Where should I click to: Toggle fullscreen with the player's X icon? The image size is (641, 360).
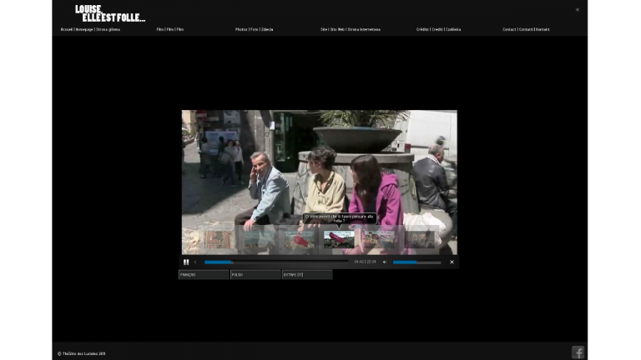452,262
